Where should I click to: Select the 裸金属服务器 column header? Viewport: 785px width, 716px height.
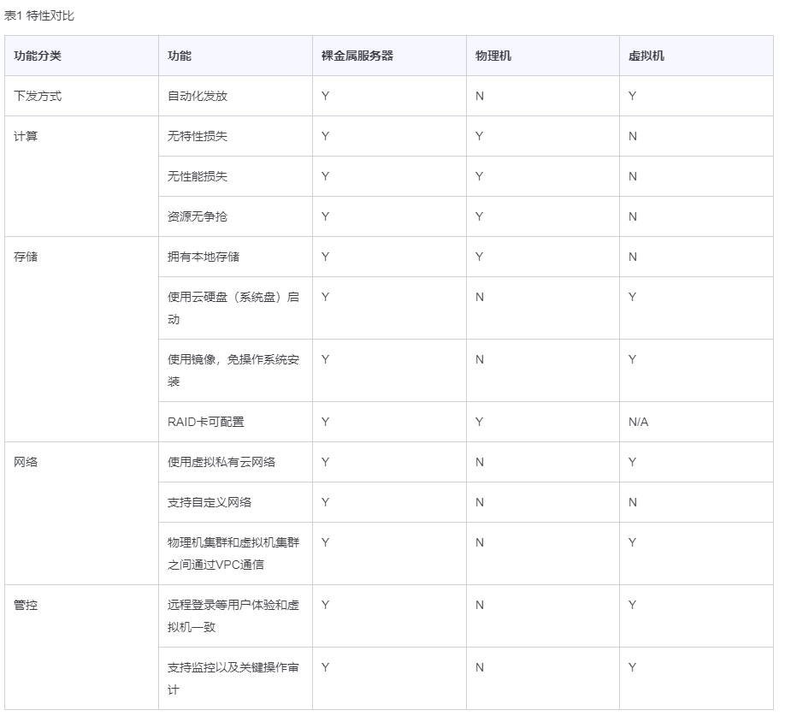click(x=357, y=56)
